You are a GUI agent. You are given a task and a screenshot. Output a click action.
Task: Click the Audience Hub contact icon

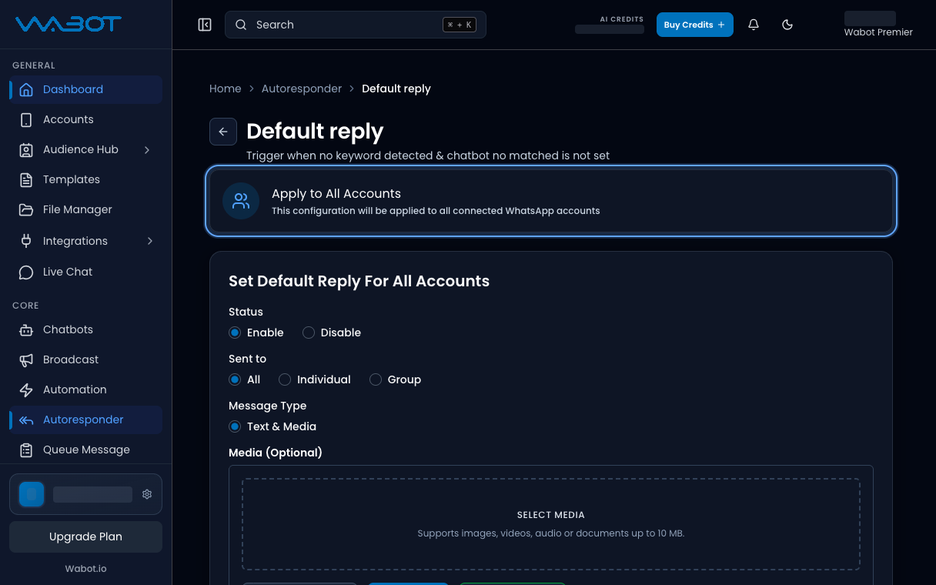[x=26, y=149]
